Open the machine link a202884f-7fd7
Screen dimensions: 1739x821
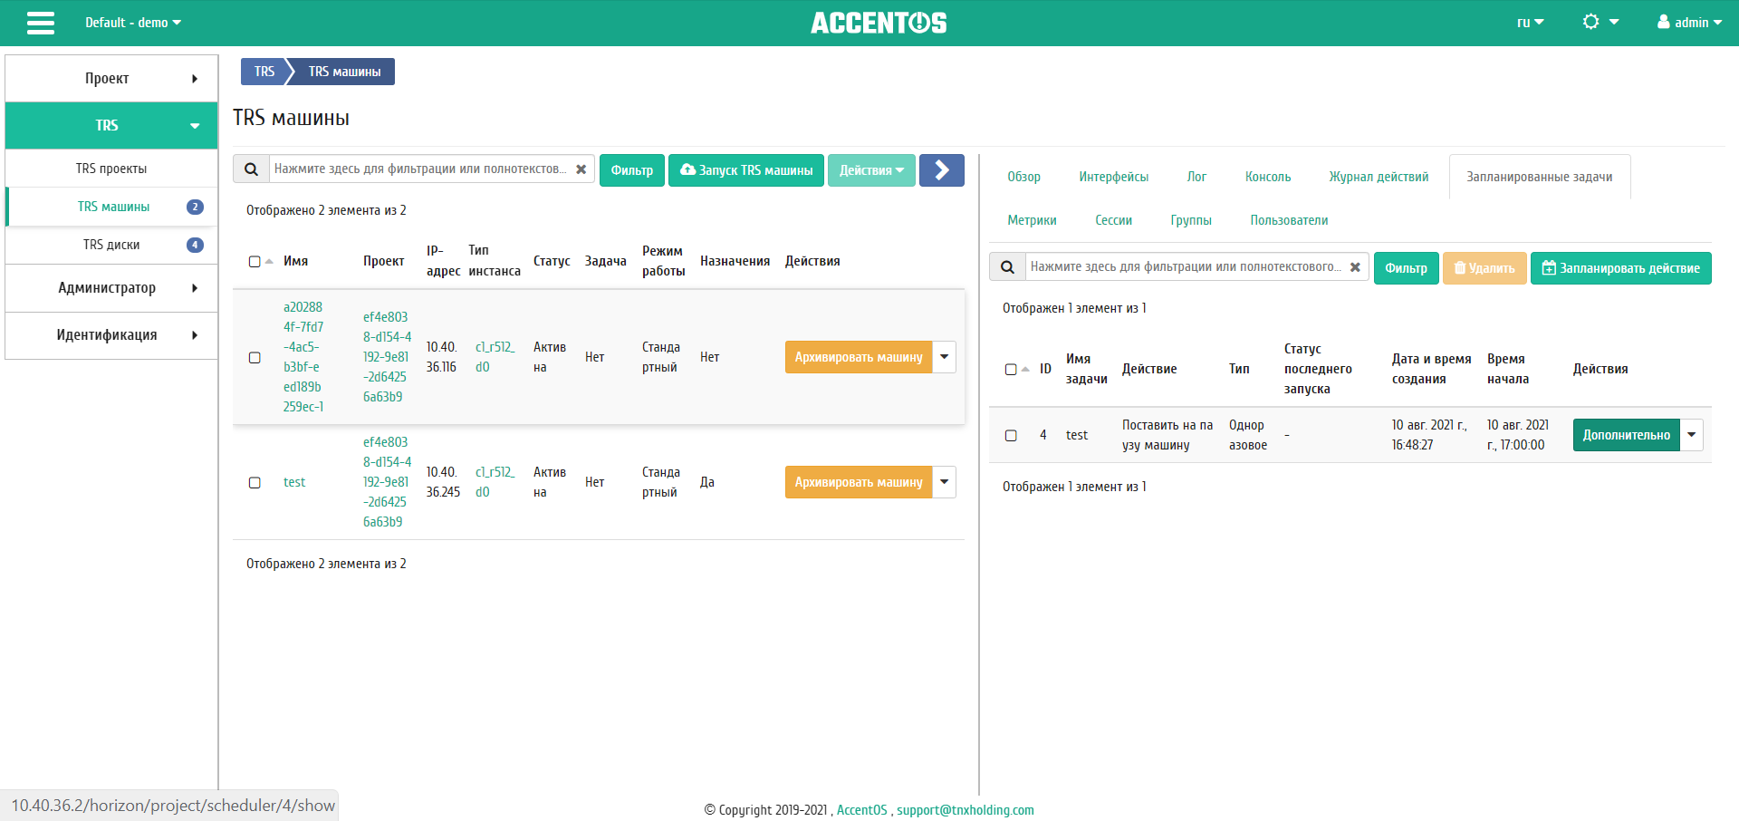click(x=303, y=357)
